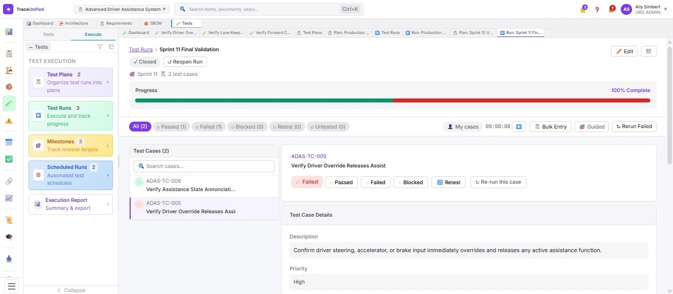Screen dimensions: 673x294
Task: Select the test tube icon in left rail
Action: tap(9, 103)
